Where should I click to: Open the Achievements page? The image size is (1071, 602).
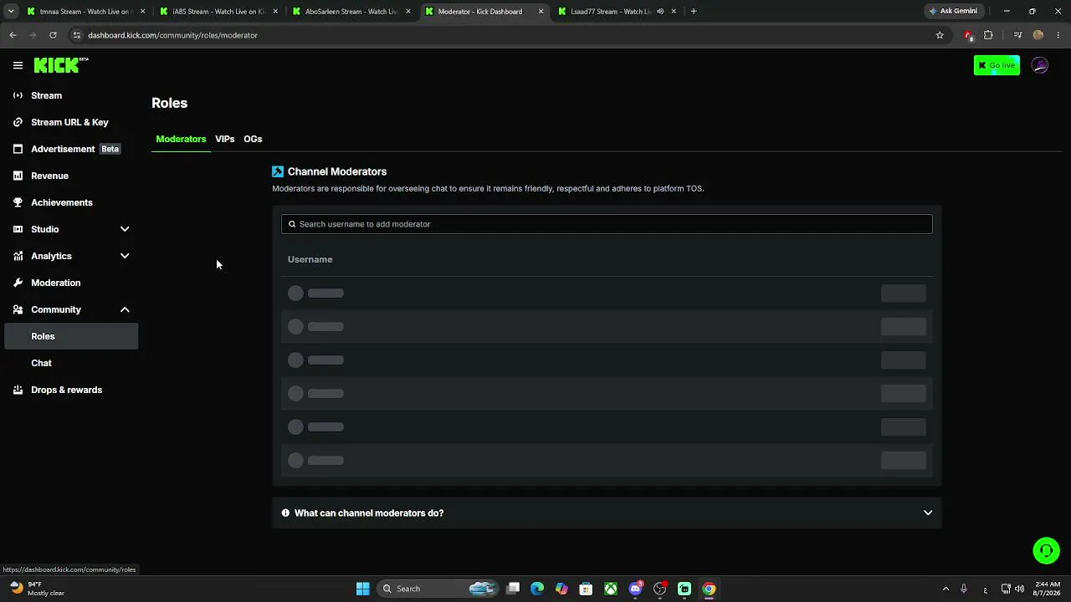71,202
